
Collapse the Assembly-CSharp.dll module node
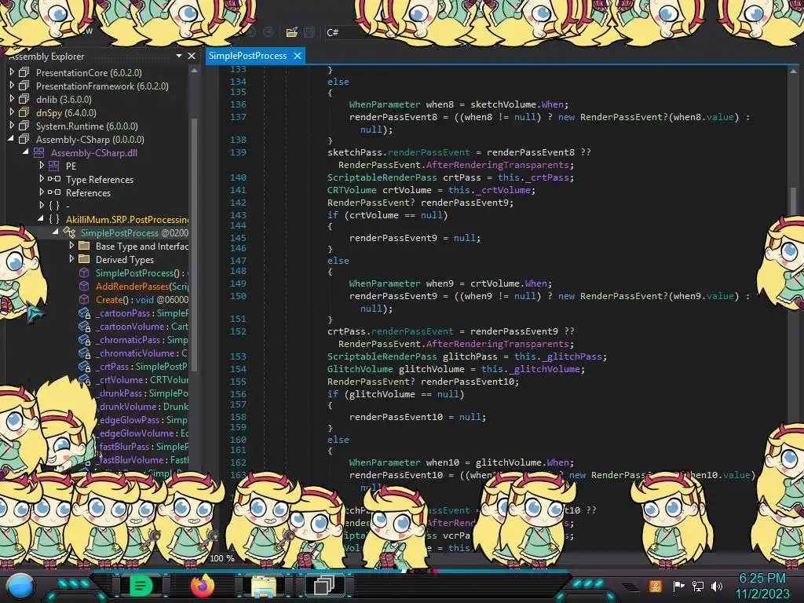point(26,152)
